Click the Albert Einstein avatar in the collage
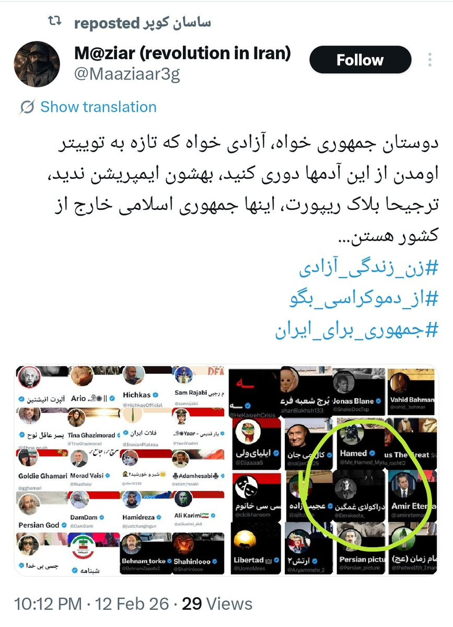Screen dimensions: 453x627 coord(29,377)
